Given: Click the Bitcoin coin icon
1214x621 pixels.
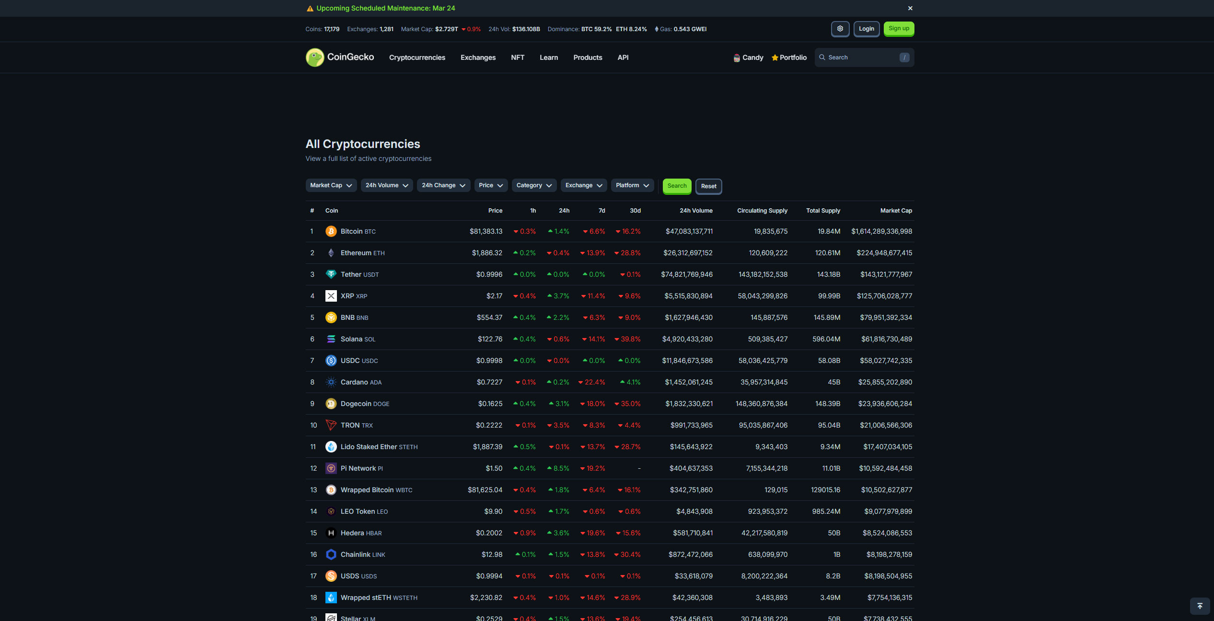Looking at the screenshot, I should 331,231.
